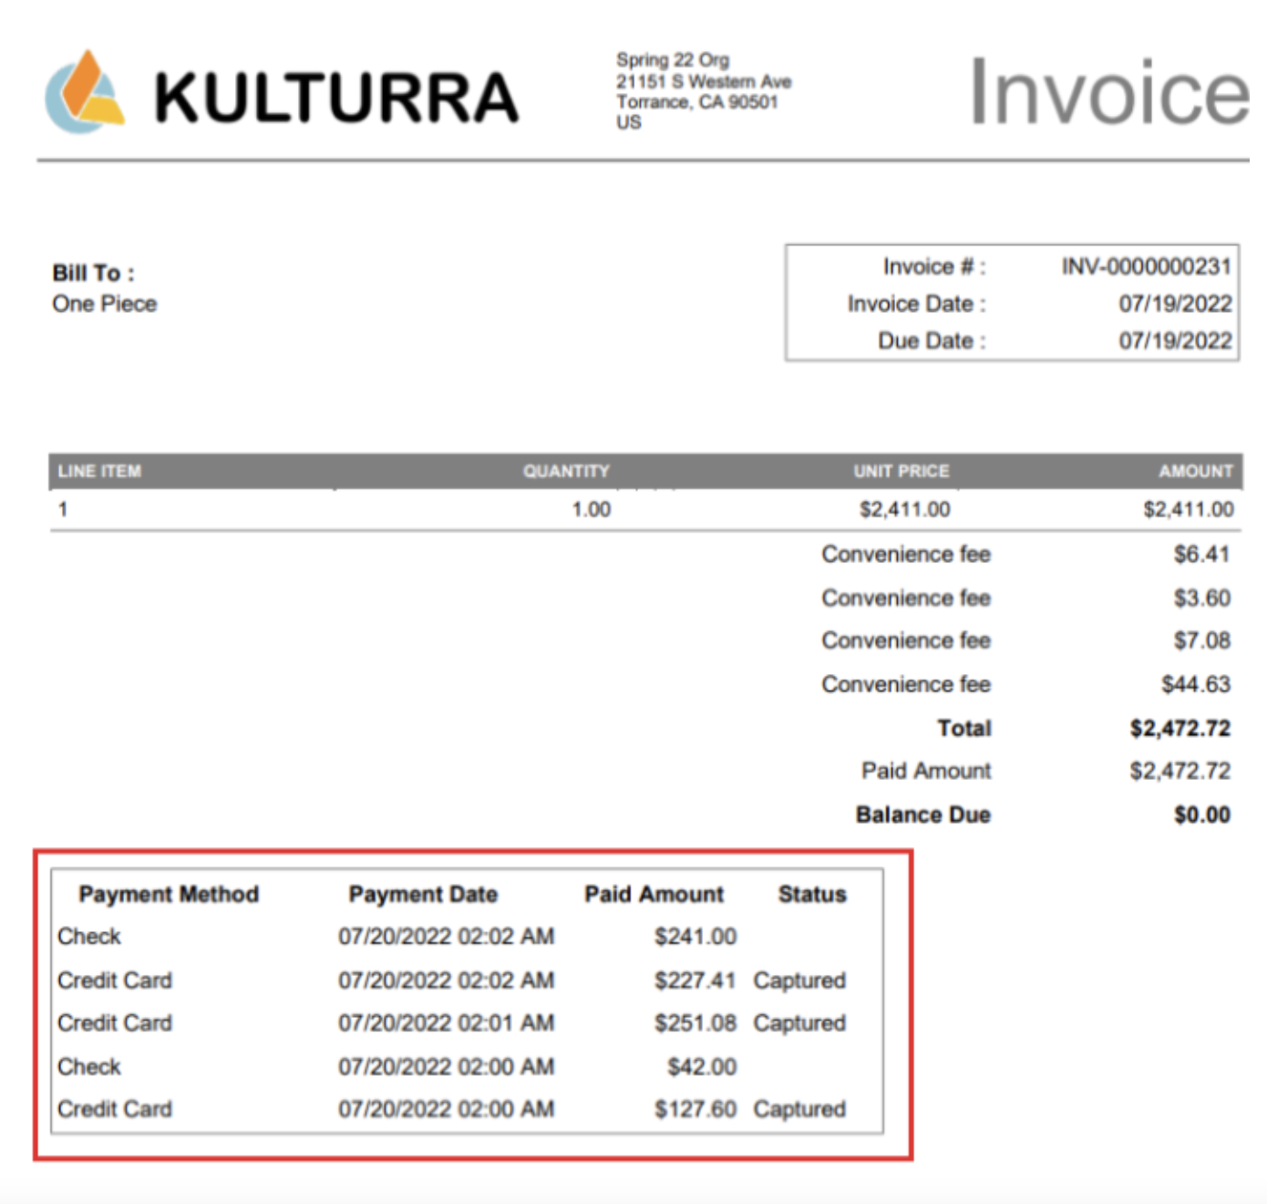Select the Invoice Date value 07/19/2022

[x=1176, y=304]
